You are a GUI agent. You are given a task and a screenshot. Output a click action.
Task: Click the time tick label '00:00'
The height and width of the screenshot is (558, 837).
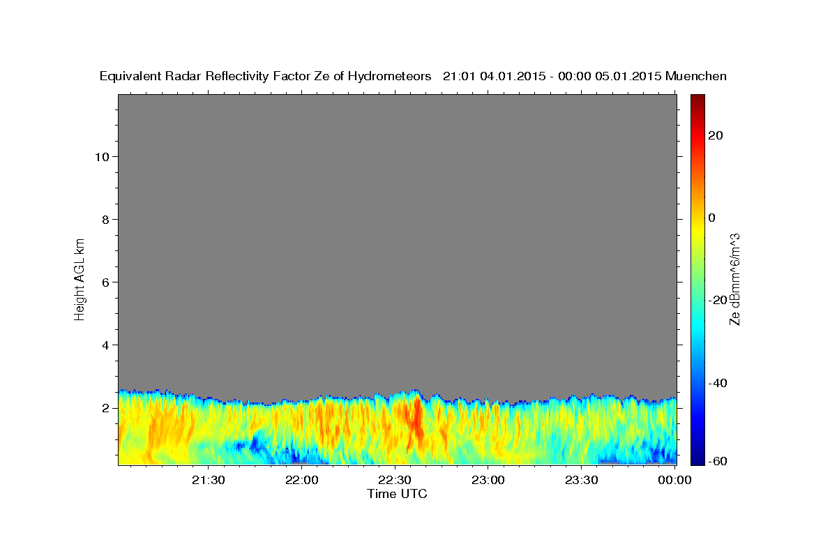[x=674, y=480]
